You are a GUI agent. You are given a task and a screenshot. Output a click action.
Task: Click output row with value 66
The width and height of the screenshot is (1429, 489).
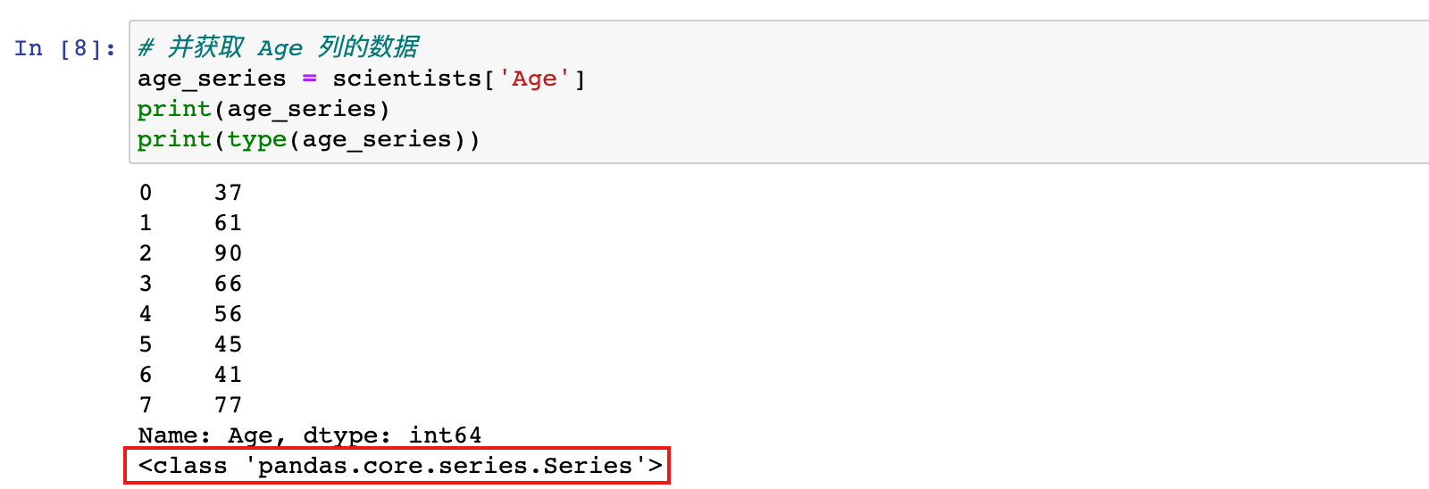tap(190, 284)
